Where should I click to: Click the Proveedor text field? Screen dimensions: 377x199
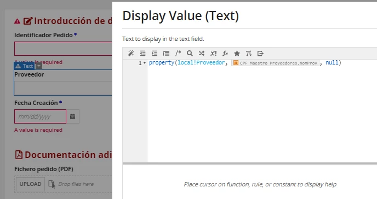click(63, 88)
